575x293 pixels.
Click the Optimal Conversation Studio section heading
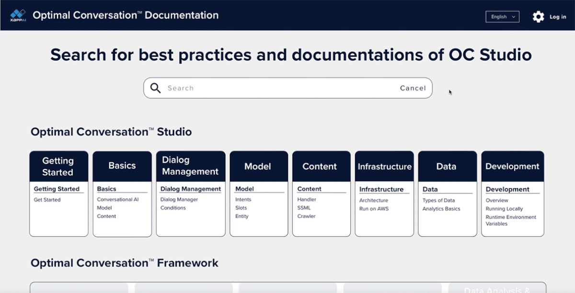coord(111,132)
